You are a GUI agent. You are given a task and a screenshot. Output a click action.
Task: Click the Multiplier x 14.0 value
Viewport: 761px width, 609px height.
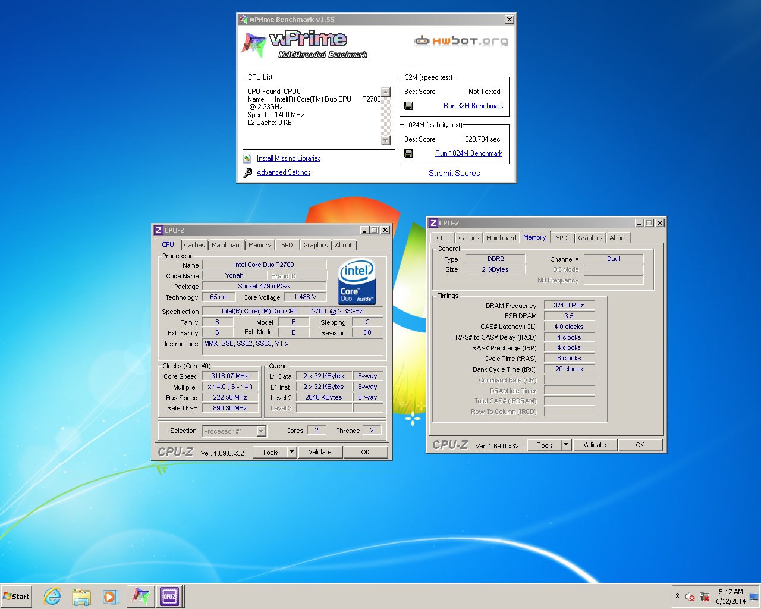(x=229, y=387)
